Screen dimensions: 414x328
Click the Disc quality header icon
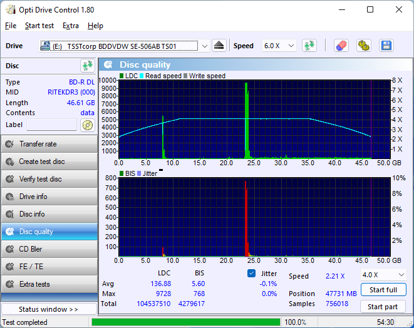(108, 64)
